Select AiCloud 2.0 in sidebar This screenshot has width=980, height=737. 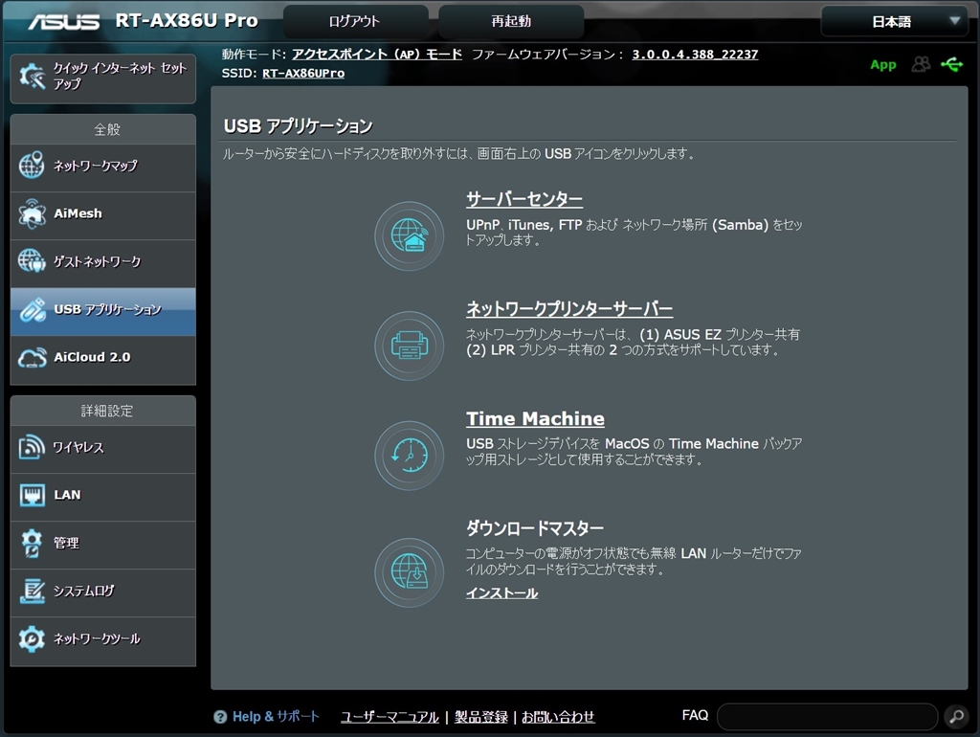pyautogui.click(x=103, y=358)
